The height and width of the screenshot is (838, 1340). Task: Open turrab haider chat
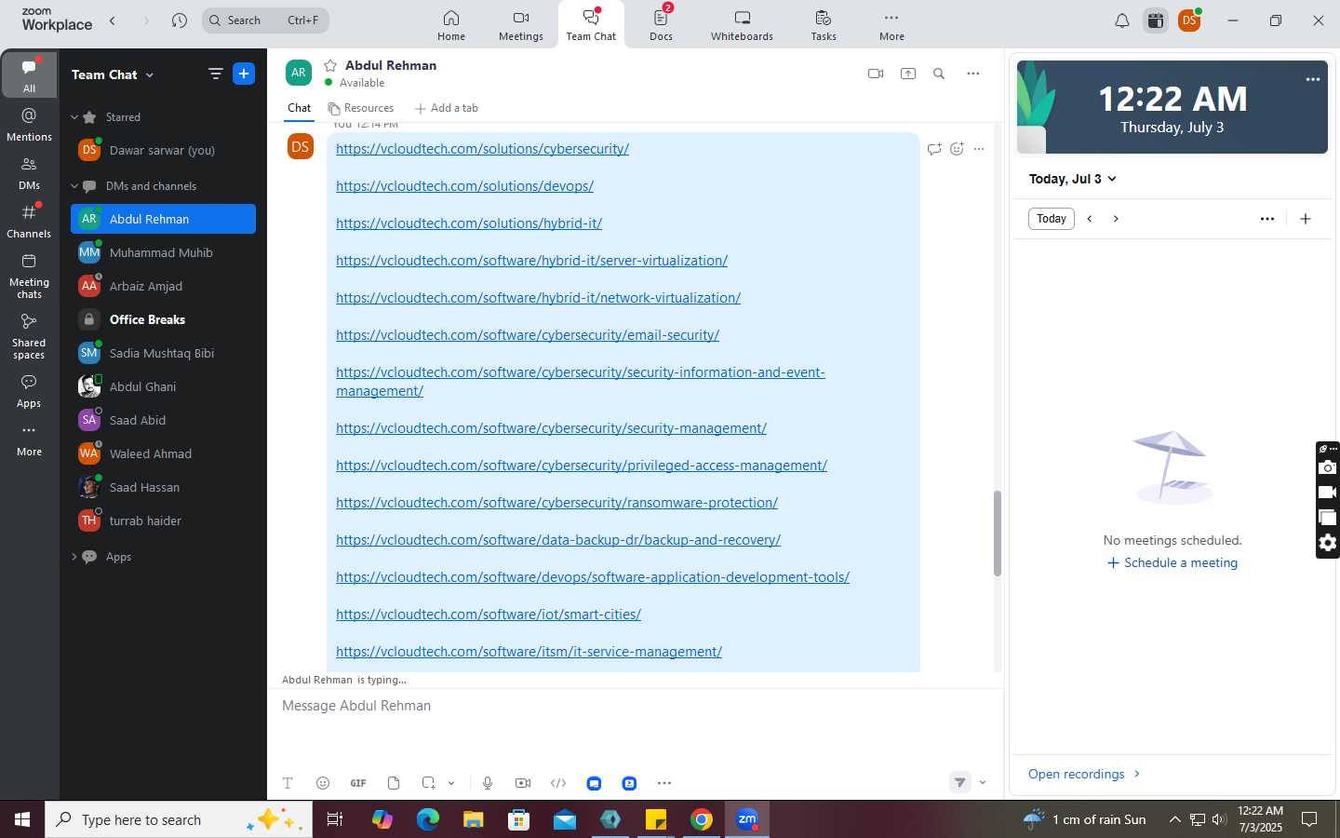163,520
